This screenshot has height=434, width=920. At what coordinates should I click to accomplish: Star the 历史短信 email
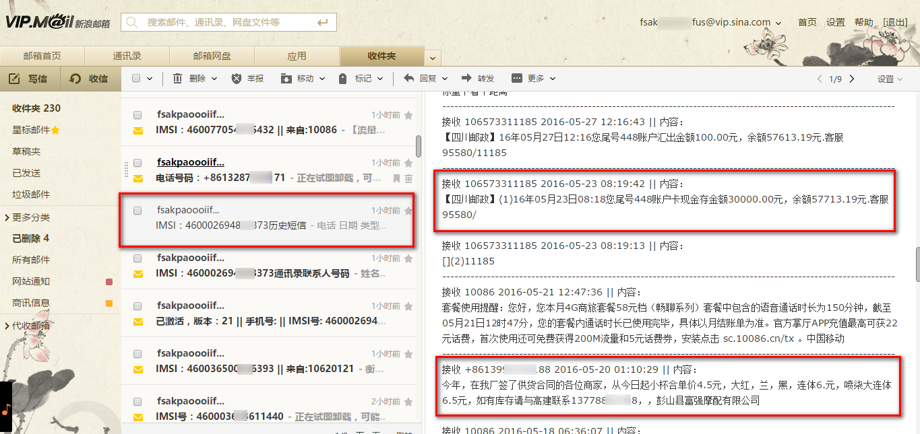[408, 211]
